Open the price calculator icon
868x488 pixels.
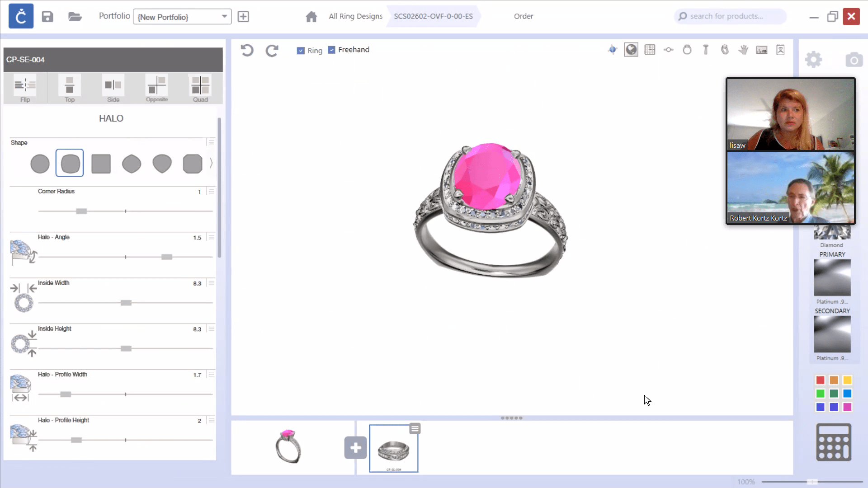pyautogui.click(x=833, y=442)
